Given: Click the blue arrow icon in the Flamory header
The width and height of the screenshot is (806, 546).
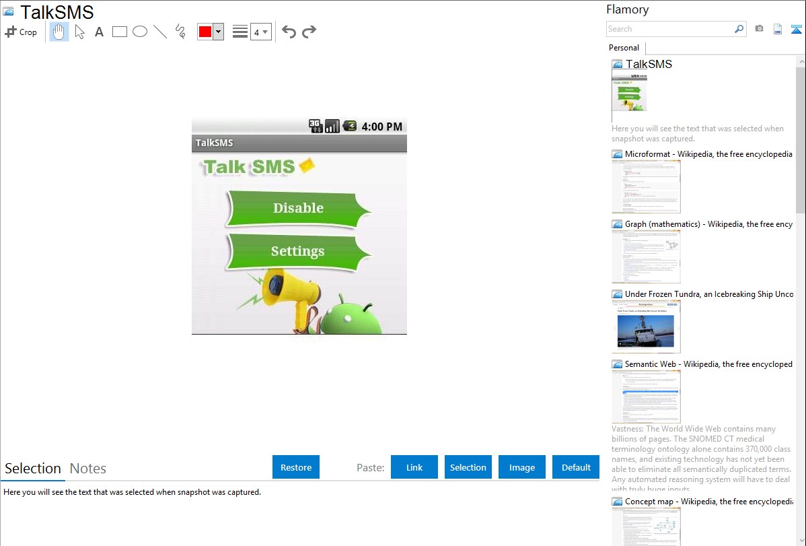Looking at the screenshot, I should point(796,29).
